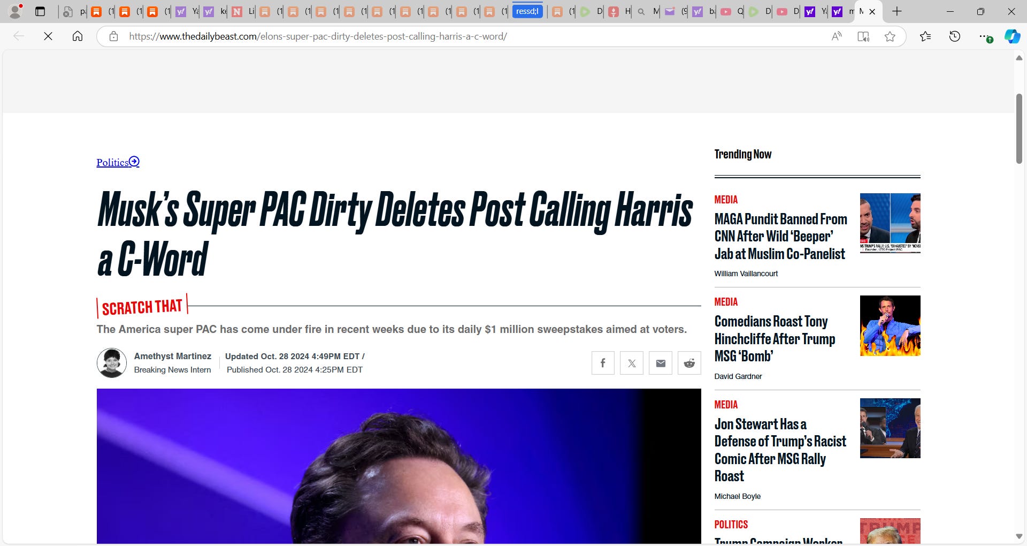Add this page to favorites star
Viewport: 1027px width, 546px height.
[x=890, y=36]
